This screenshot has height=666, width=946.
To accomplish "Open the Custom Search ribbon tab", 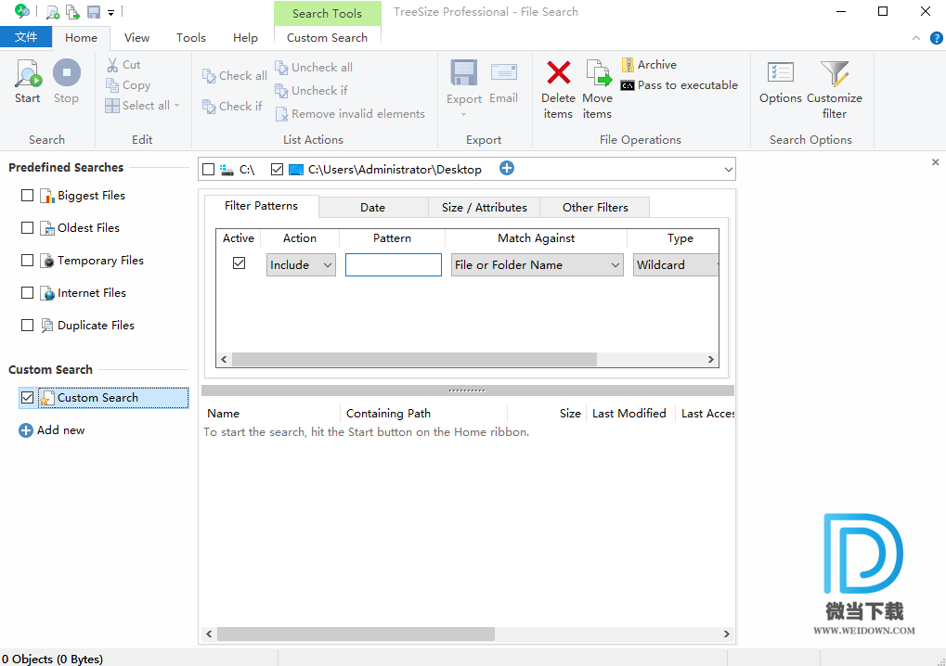I will pos(327,37).
